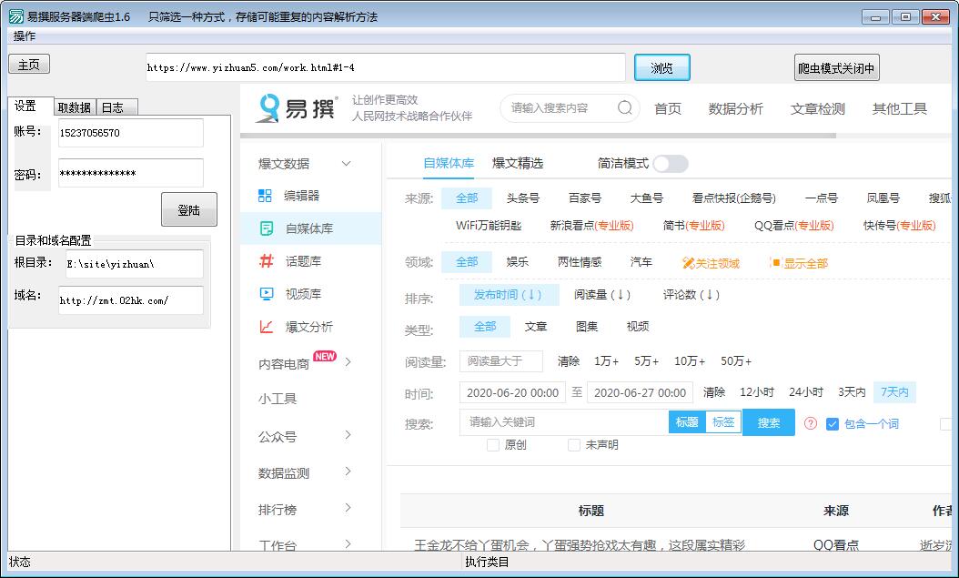Expand the 数据监测 menu

pyautogui.click(x=348, y=471)
